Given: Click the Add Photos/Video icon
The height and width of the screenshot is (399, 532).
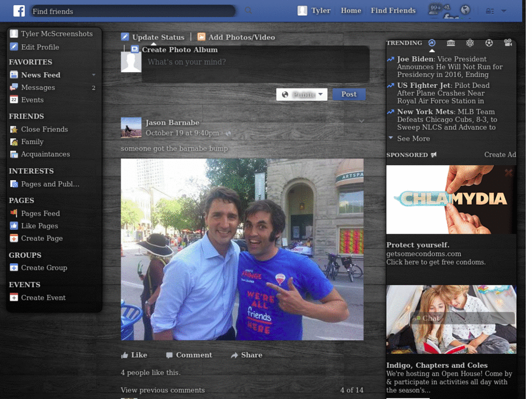Looking at the screenshot, I should (x=202, y=37).
